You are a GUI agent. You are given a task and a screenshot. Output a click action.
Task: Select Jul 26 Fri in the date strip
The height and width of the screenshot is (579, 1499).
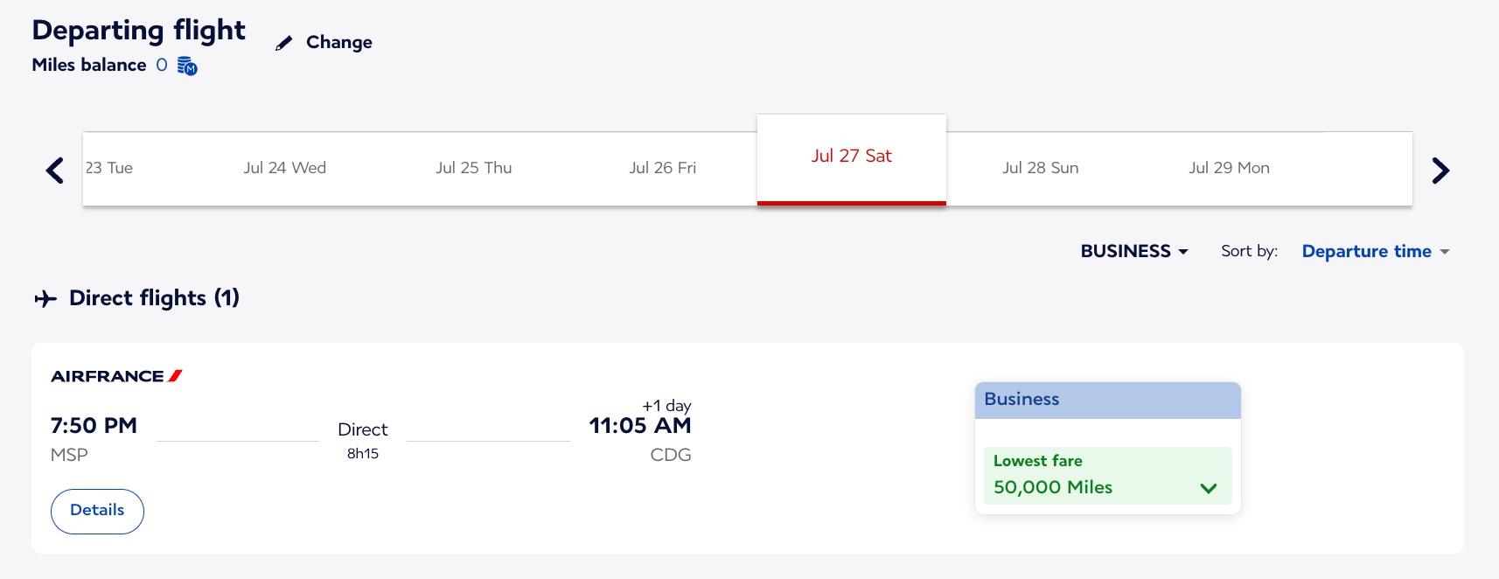click(x=663, y=168)
